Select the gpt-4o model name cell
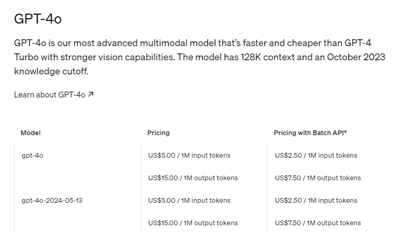 32,156
